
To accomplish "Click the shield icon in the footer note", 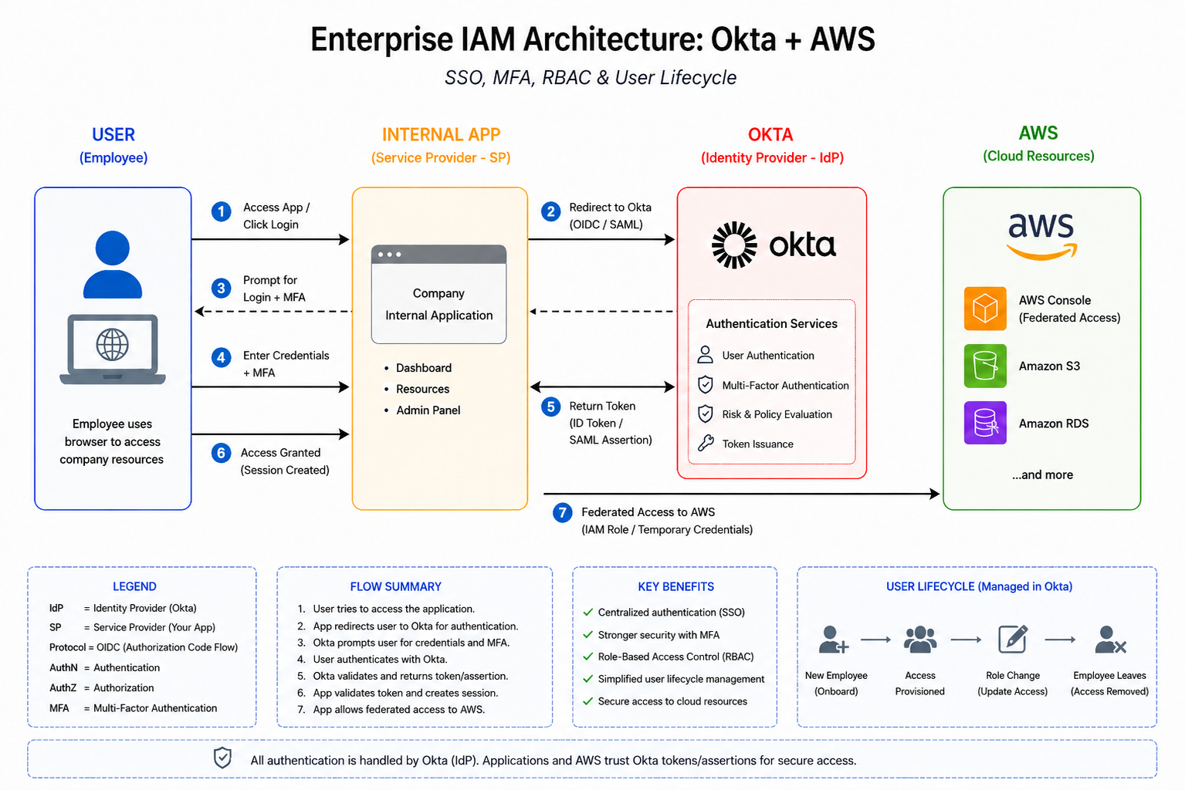I will click(x=222, y=758).
